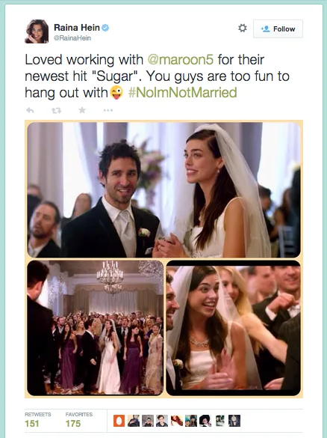Click the orange egg avatar
The width and height of the screenshot is (327, 438).
119,421
